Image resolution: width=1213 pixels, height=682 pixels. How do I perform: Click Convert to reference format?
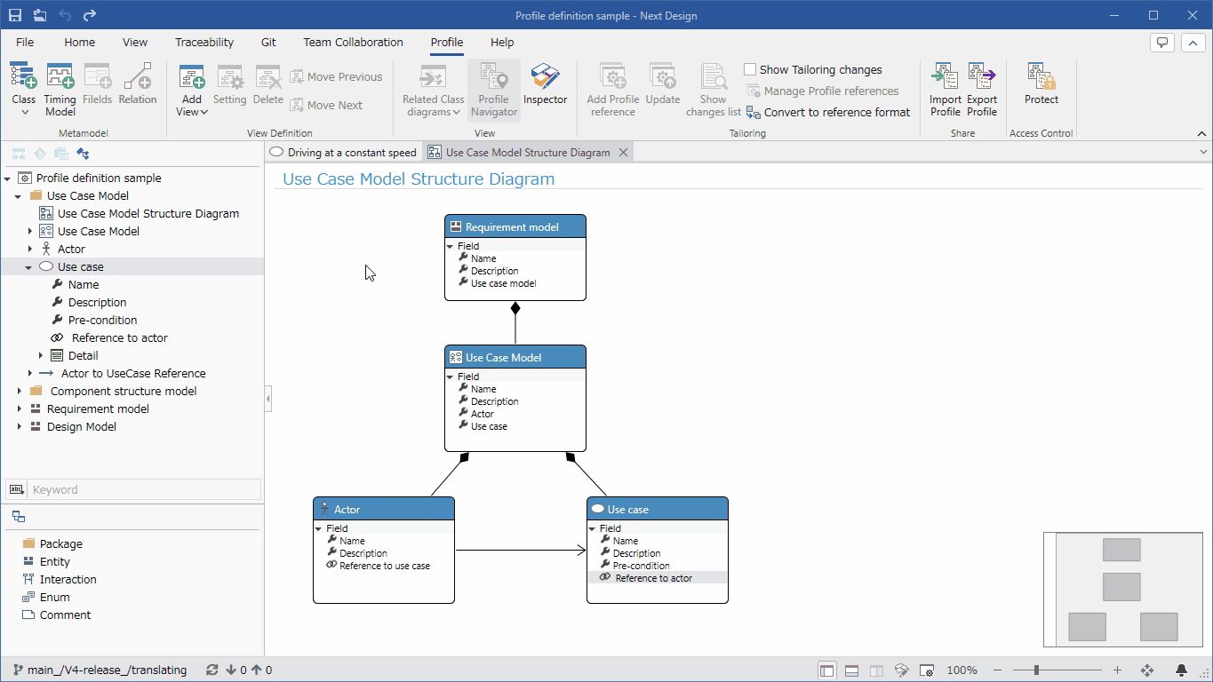[x=828, y=113]
